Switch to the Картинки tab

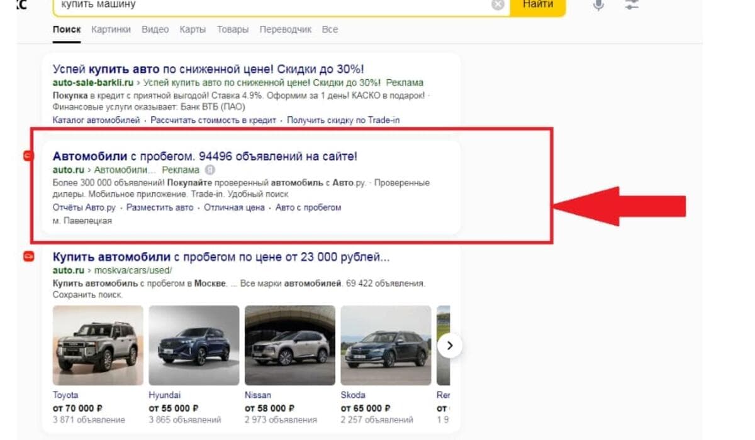(111, 30)
